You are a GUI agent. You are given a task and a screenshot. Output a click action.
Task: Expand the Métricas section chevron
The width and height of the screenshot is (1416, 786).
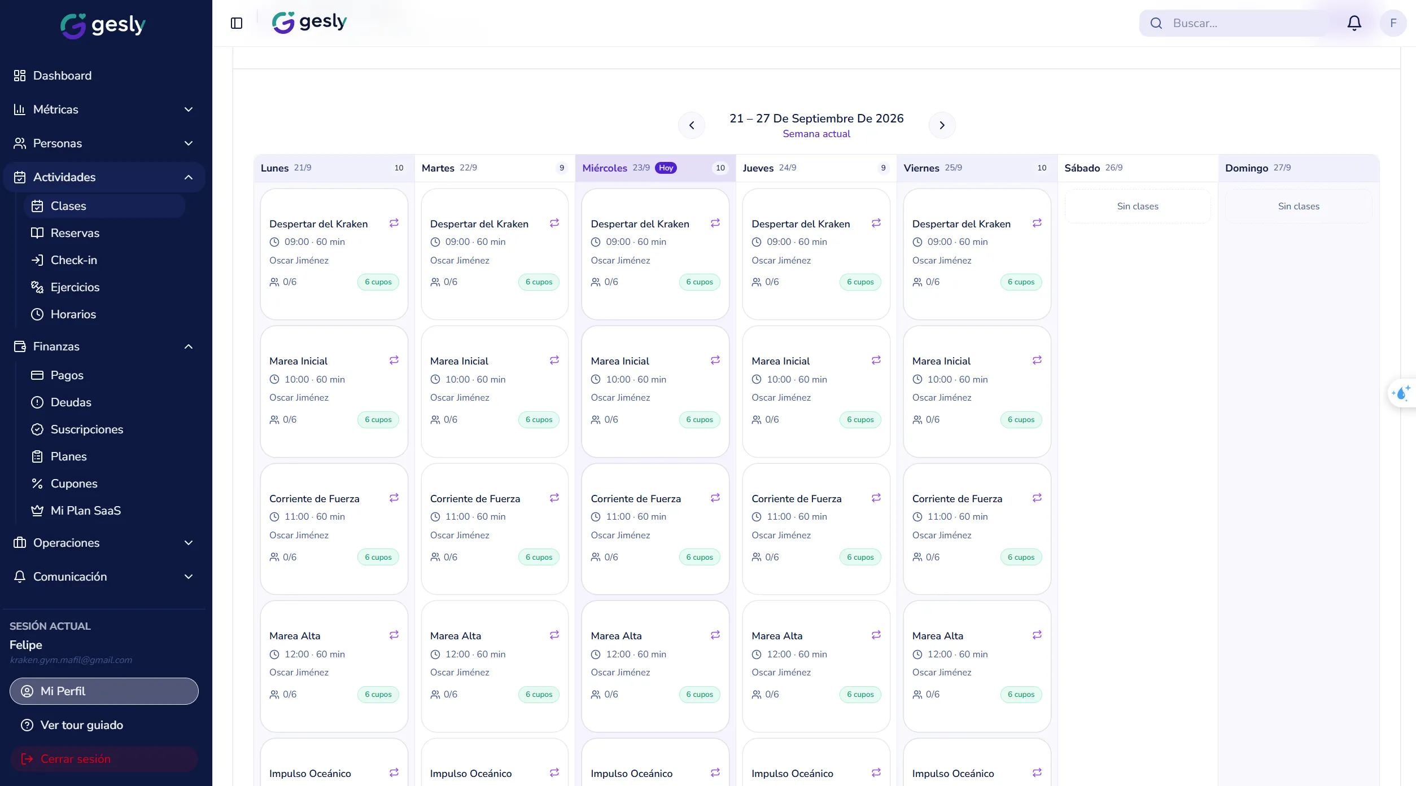coord(189,109)
